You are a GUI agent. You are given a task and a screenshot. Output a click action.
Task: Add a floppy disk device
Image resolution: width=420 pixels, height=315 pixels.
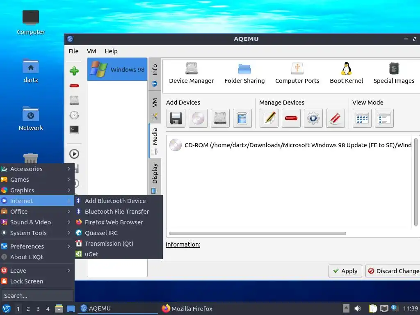[x=176, y=118]
